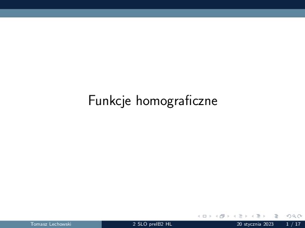
Task: Click the go forward curved arrow
Action: pos(300,216)
